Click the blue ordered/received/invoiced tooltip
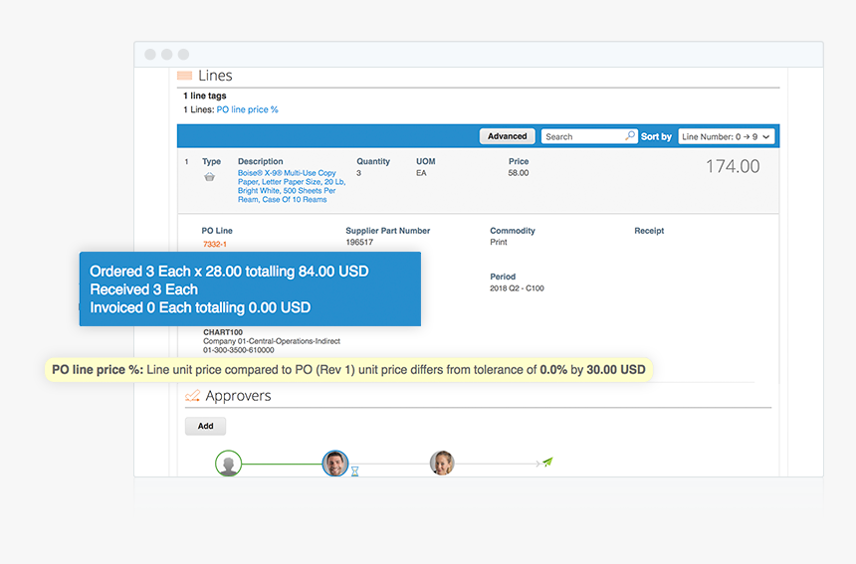This screenshot has width=856, height=564. tap(250, 289)
